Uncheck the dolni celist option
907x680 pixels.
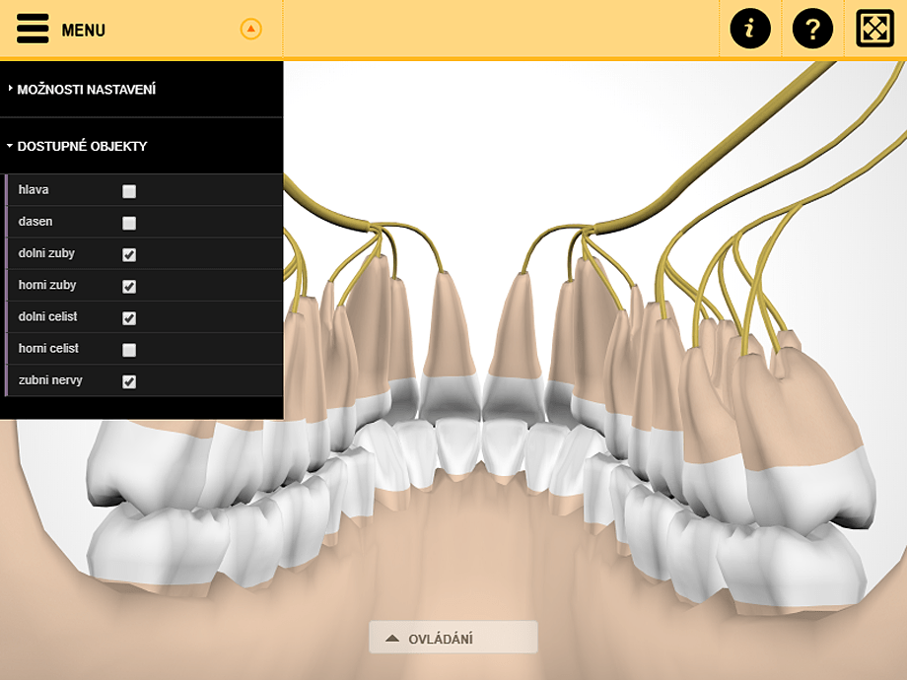128,317
